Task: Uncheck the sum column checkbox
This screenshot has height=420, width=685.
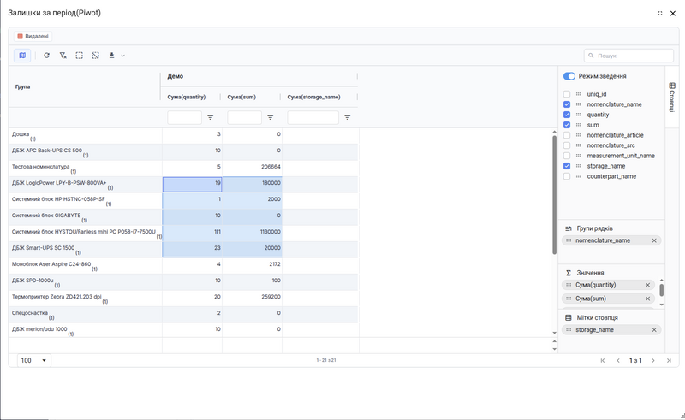Action: point(567,125)
